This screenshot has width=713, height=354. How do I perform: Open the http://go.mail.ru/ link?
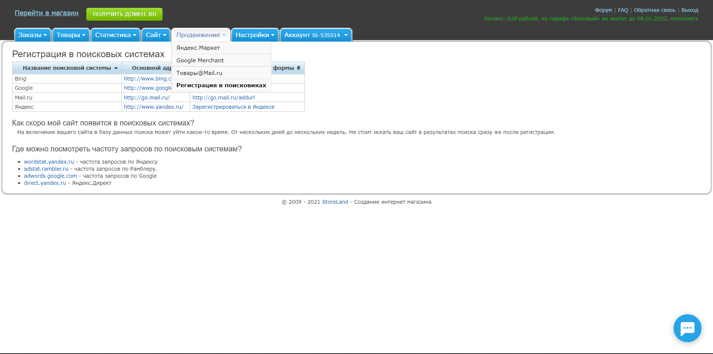[x=147, y=98]
